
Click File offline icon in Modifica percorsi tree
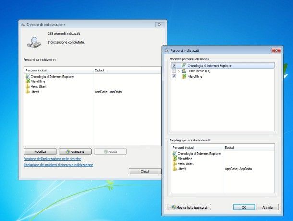184,76
